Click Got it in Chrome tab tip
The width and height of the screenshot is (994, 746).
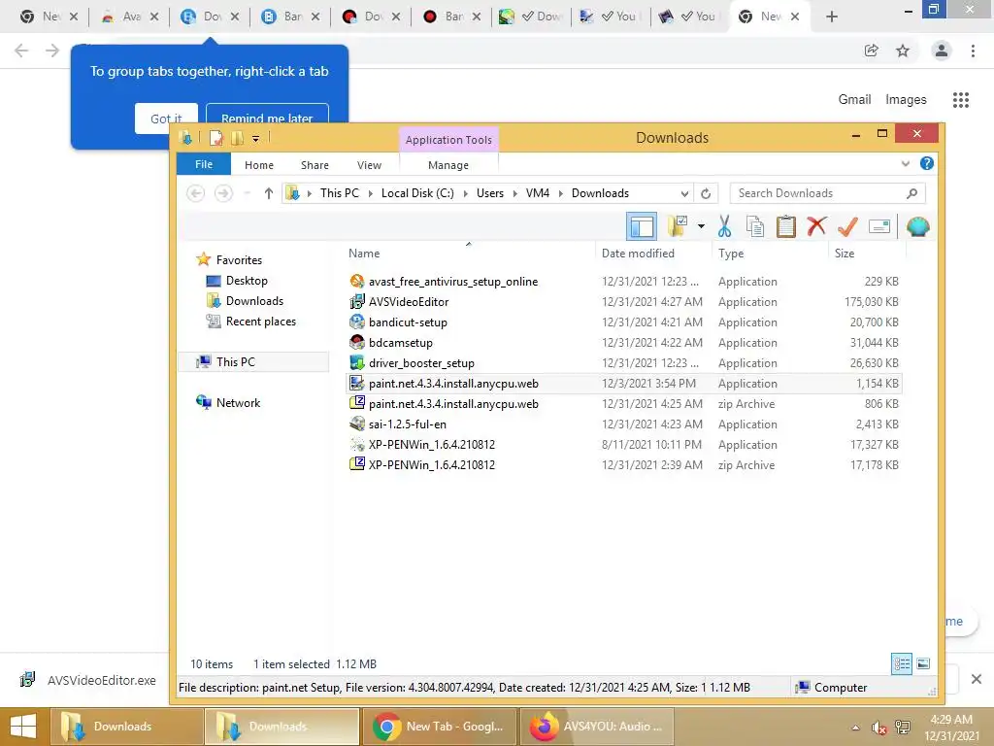(166, 118)
